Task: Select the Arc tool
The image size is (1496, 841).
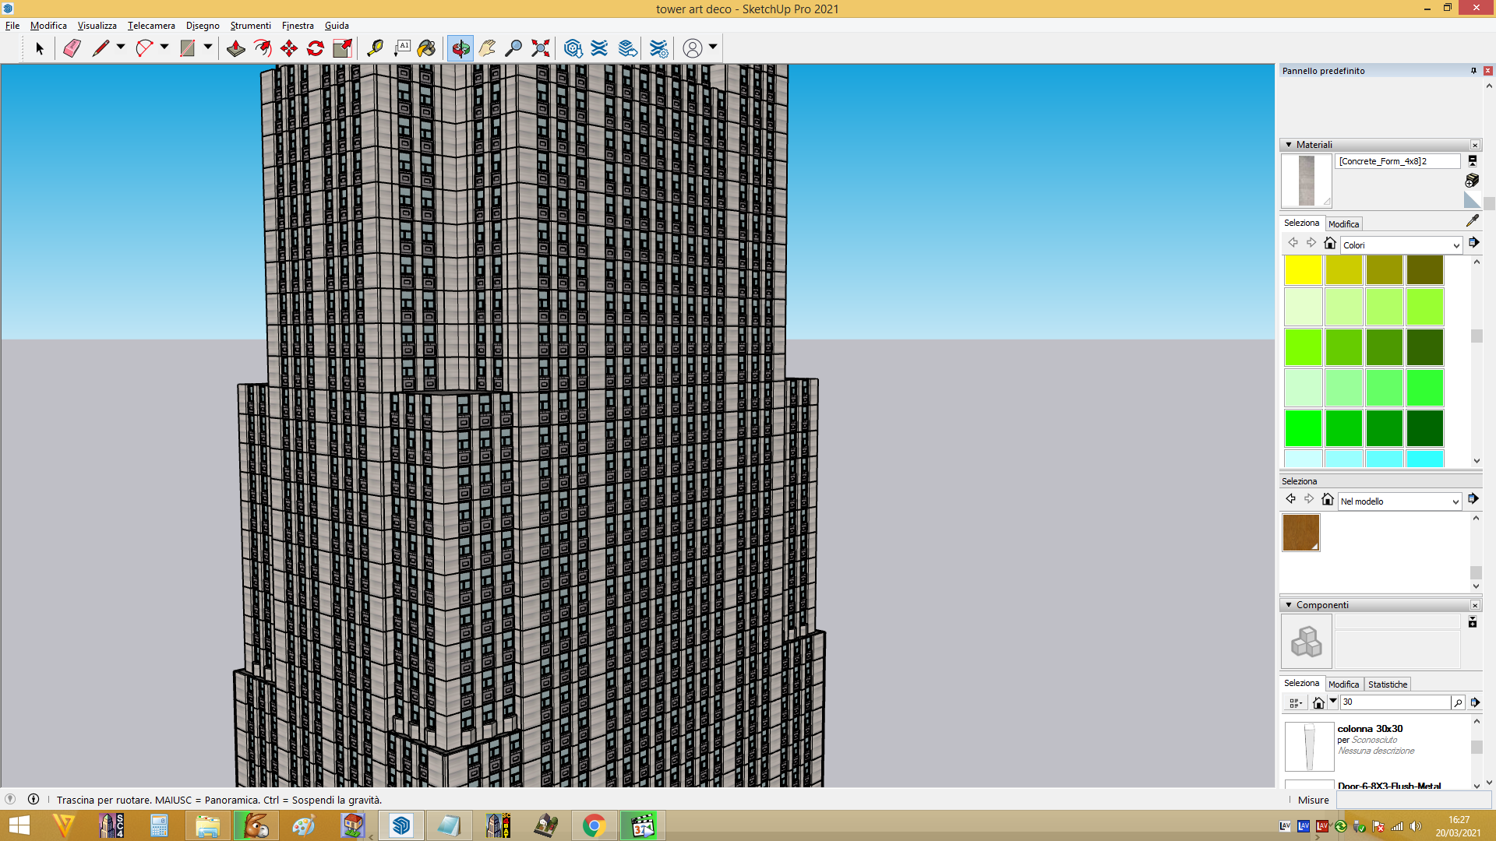Action: tap(144, 48)
